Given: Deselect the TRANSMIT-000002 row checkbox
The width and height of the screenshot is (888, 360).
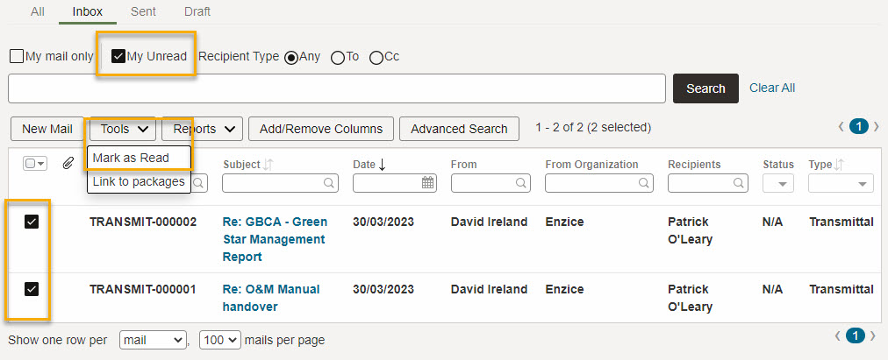Looking at the screenshot, I should (x=32, y=222).
